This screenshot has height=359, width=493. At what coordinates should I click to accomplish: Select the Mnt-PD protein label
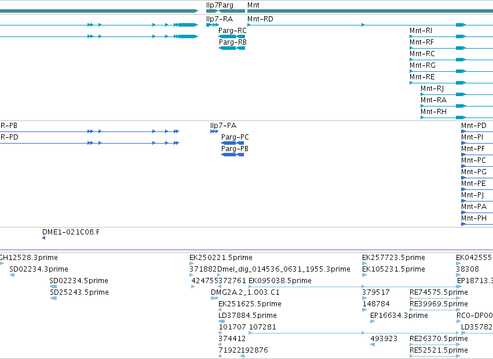(473, 126)
